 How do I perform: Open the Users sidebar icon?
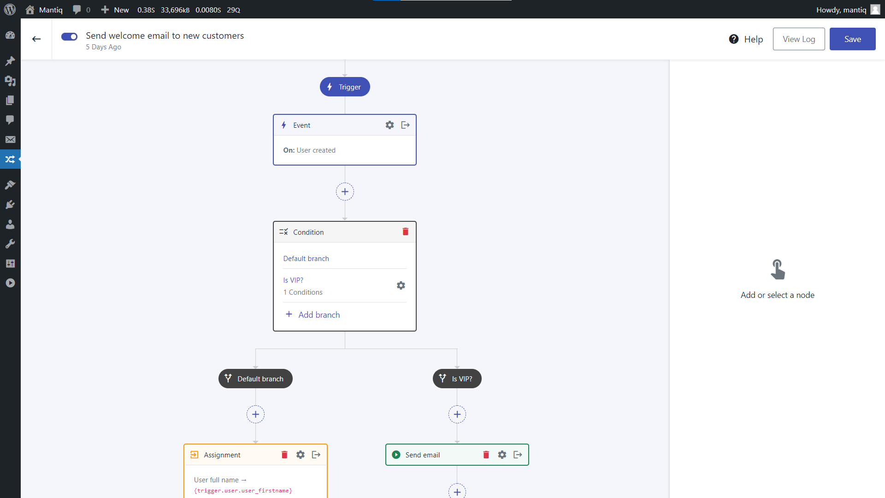[x=10, y=225]
